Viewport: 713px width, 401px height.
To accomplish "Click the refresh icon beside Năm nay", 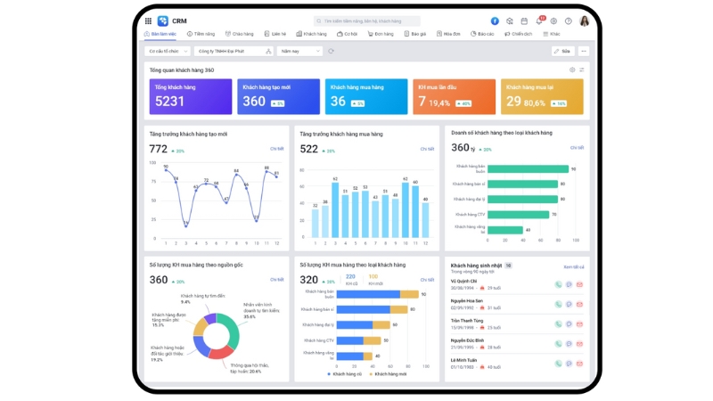I will coord(332,51).
